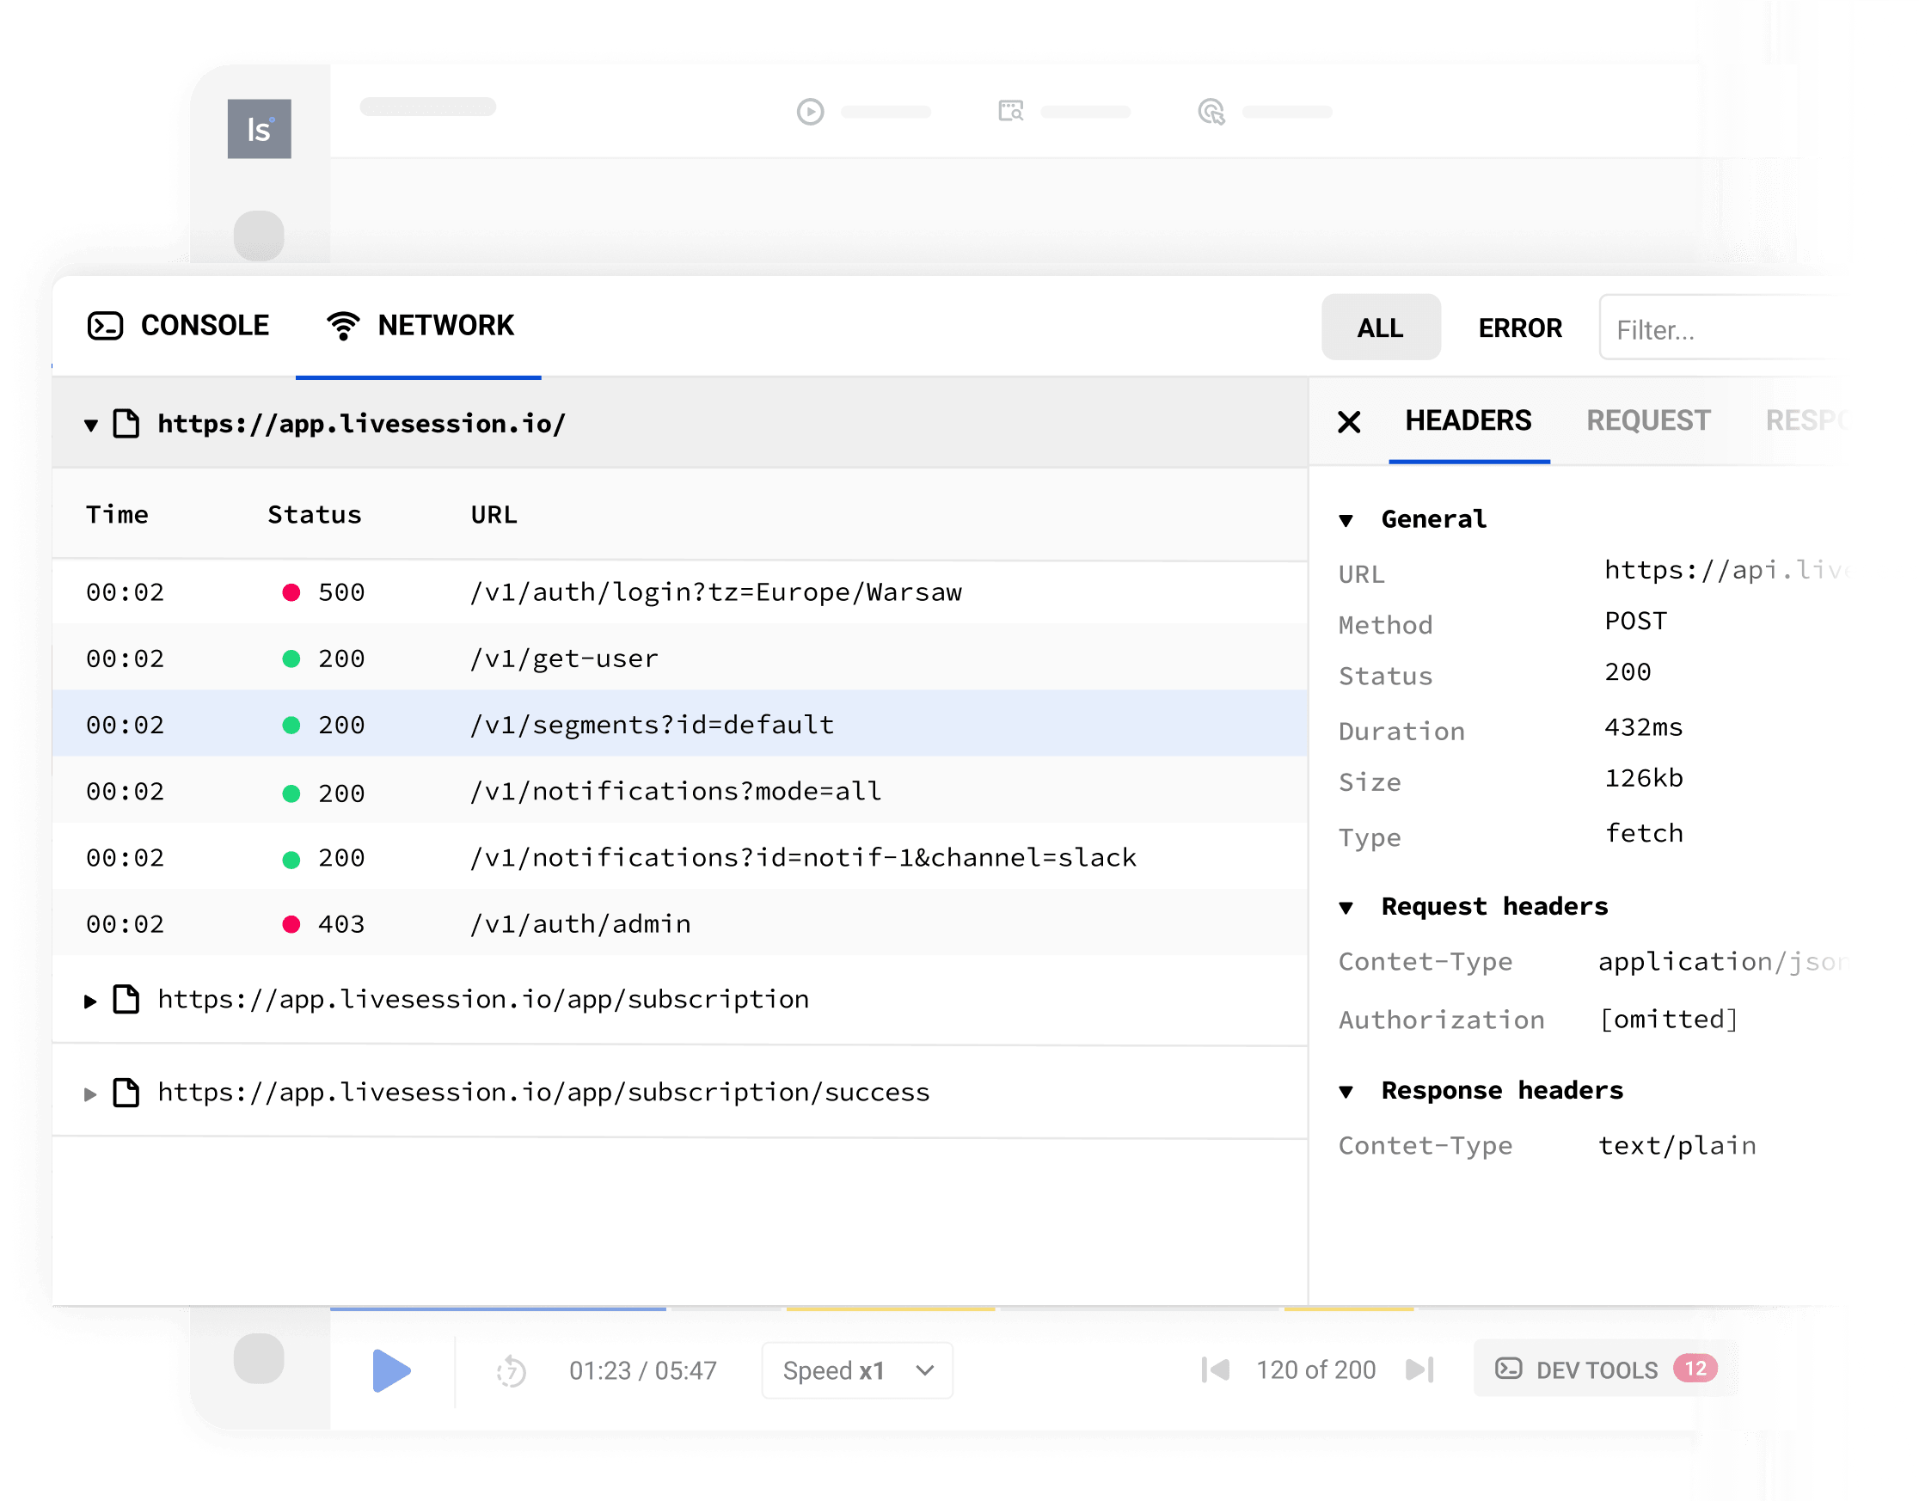Select the /v1/get-user request row
1919x1501 pixels.
pos(680,659)
